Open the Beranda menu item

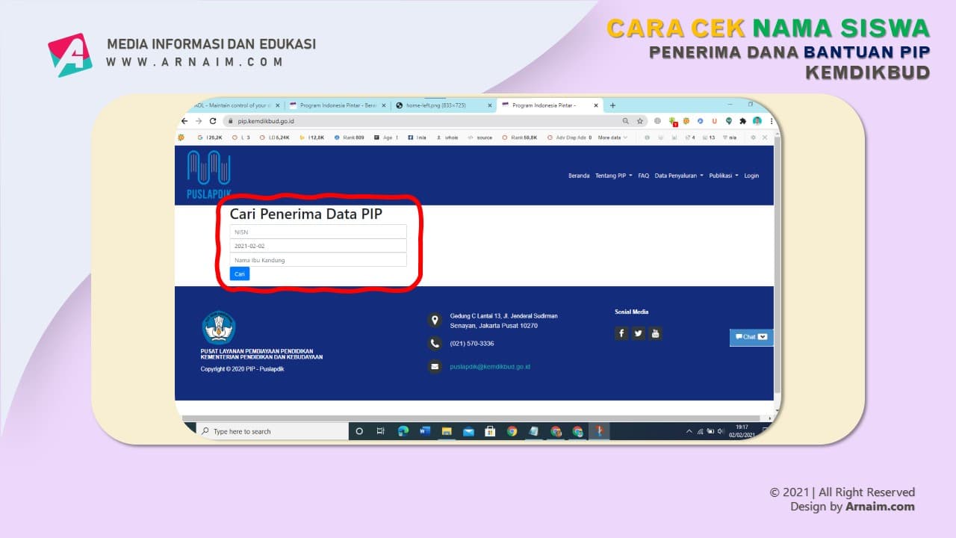[x=579, y=176]
